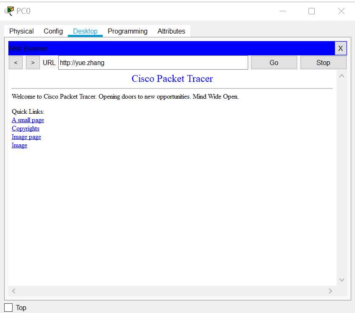Enable the Top checkbox

pos(8,308)
